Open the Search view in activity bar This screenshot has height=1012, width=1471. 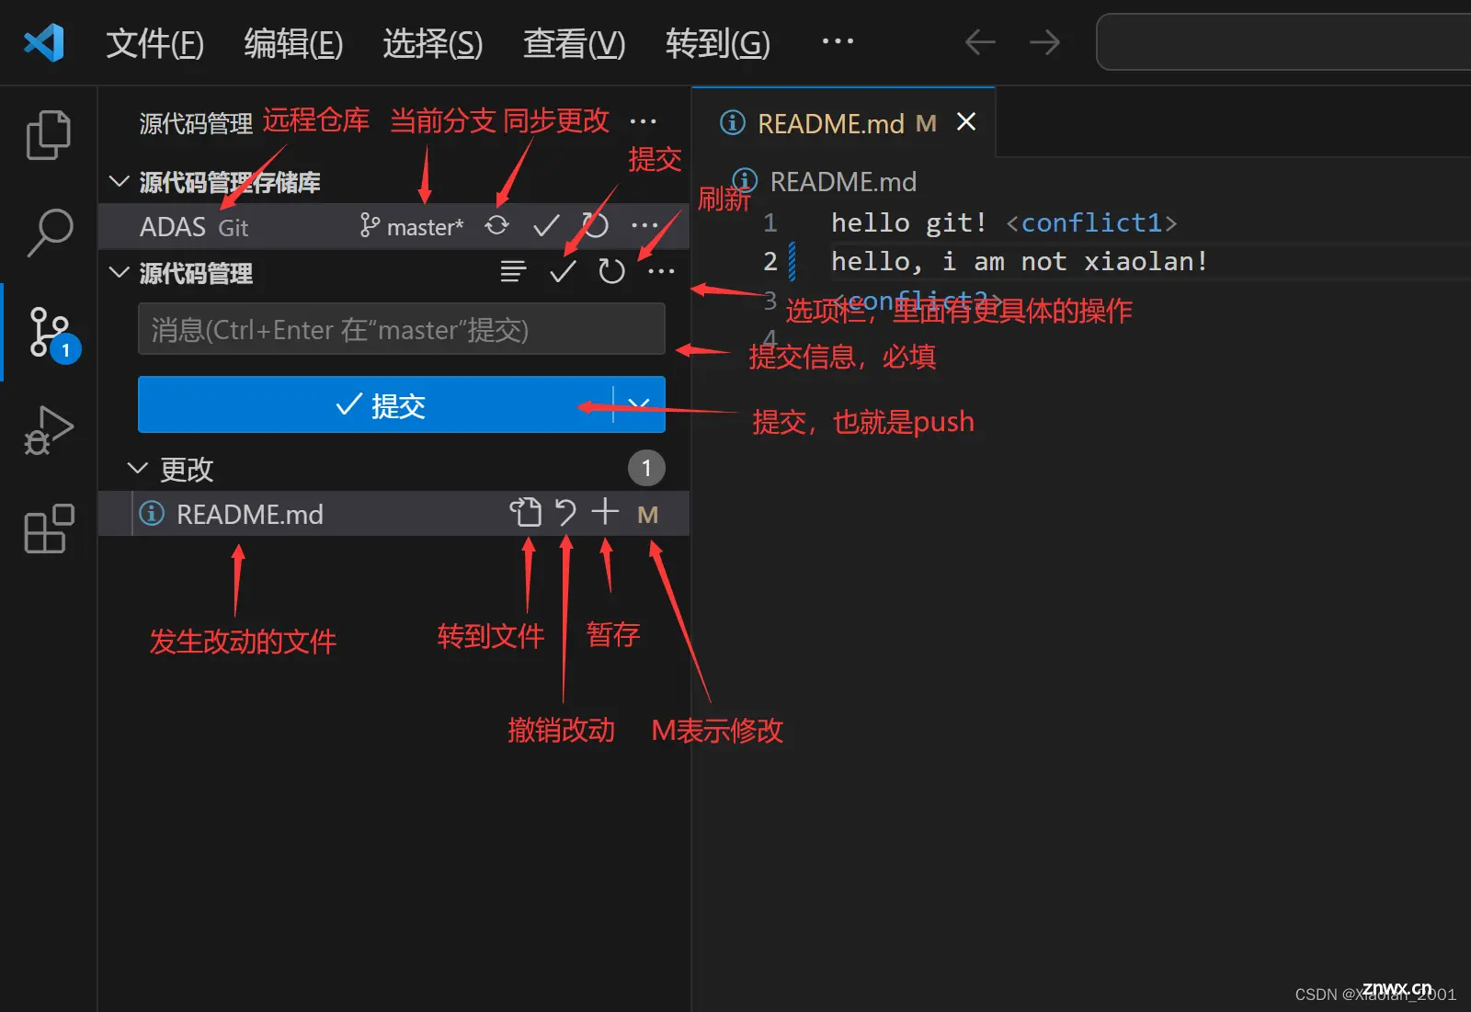50,233
